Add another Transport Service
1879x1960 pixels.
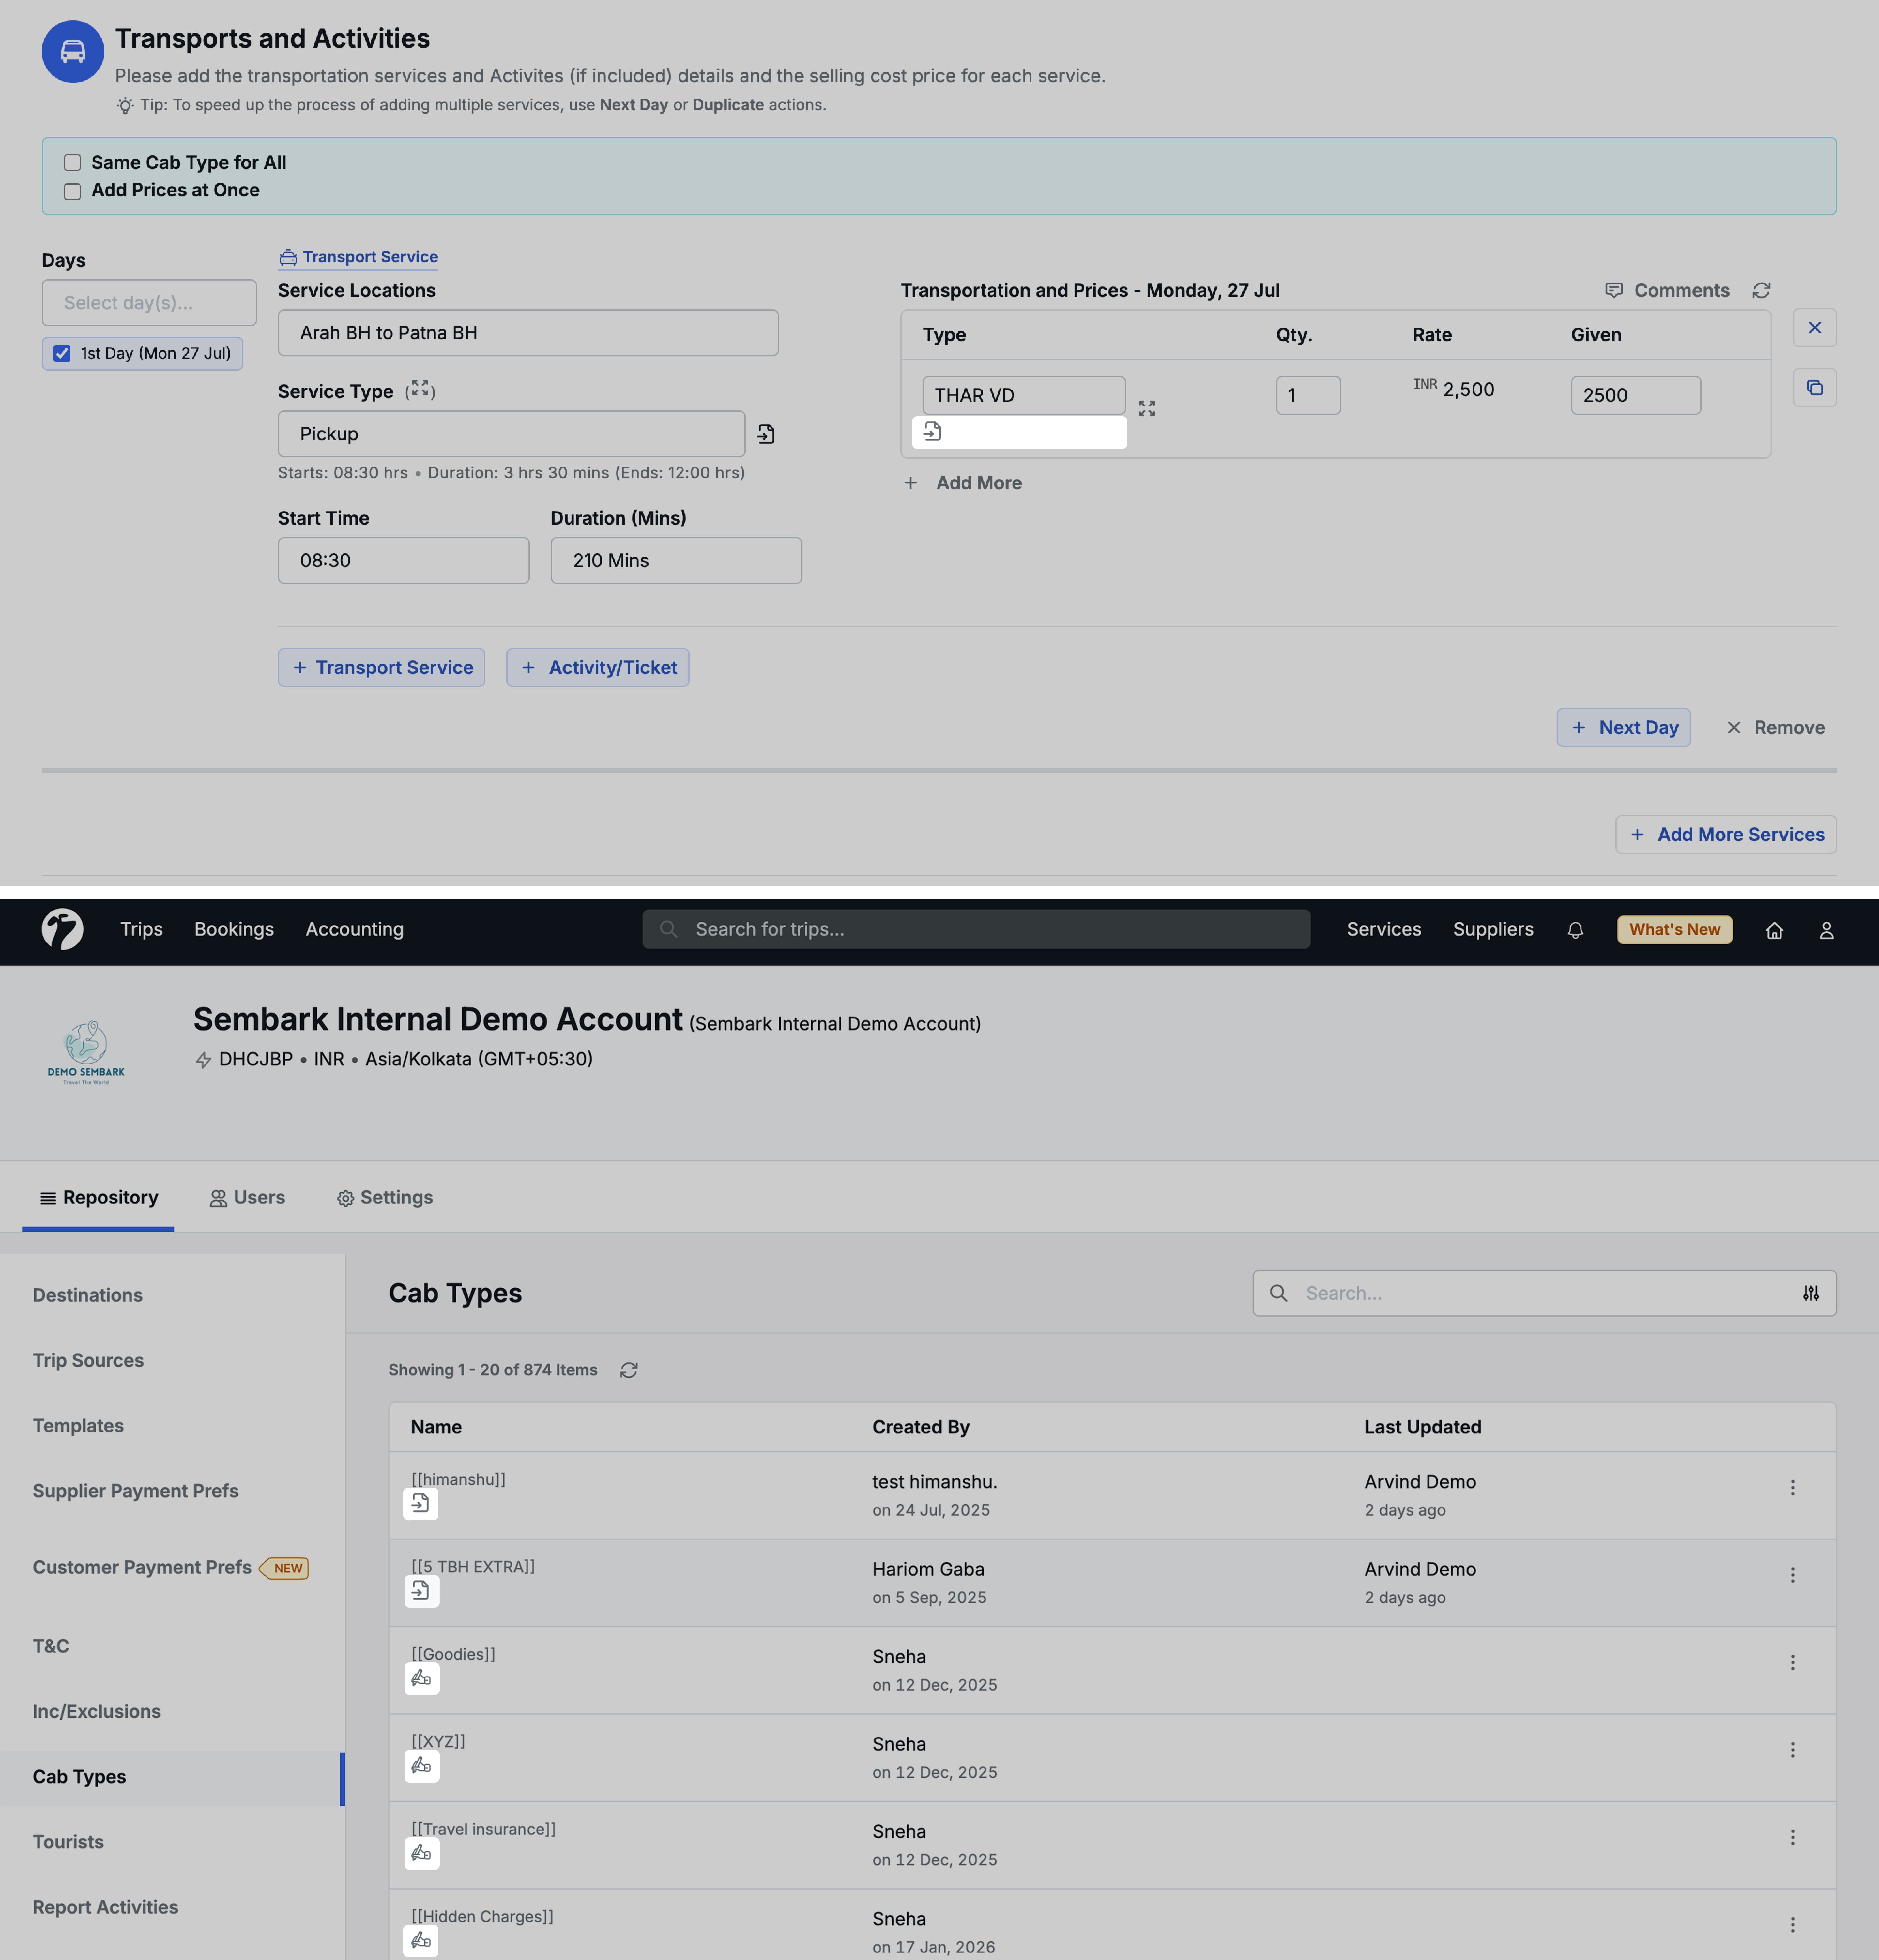coord(381,667)
